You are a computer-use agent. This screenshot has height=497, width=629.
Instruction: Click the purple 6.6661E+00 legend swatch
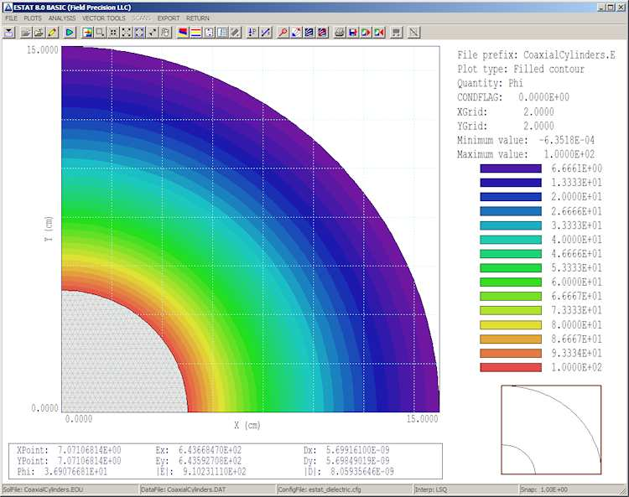pos(510,168)
